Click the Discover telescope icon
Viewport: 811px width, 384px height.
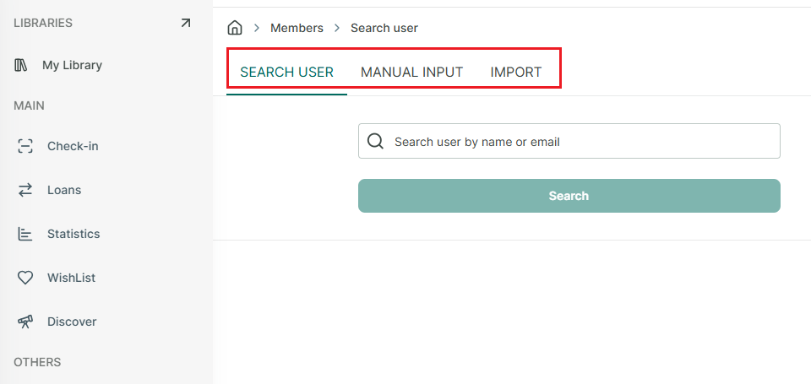[24, 322]
